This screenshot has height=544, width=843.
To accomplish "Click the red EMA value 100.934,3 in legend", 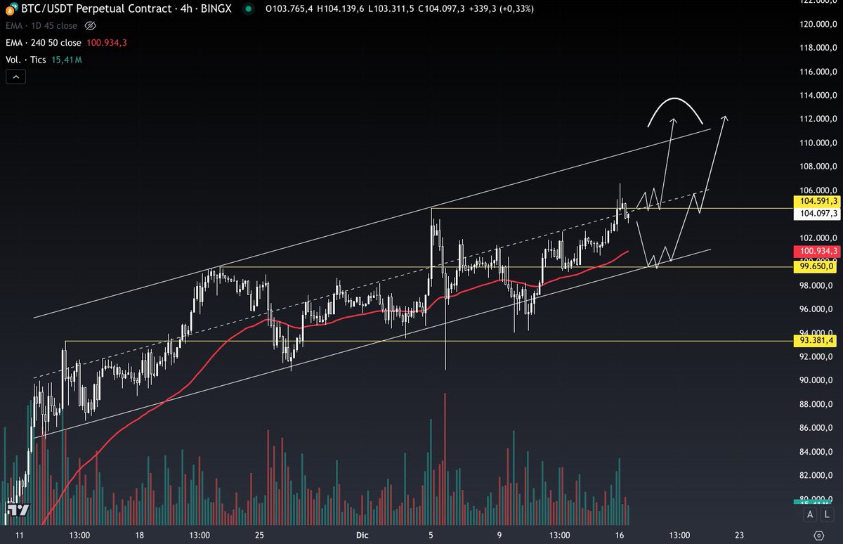I will pos(106,43).
